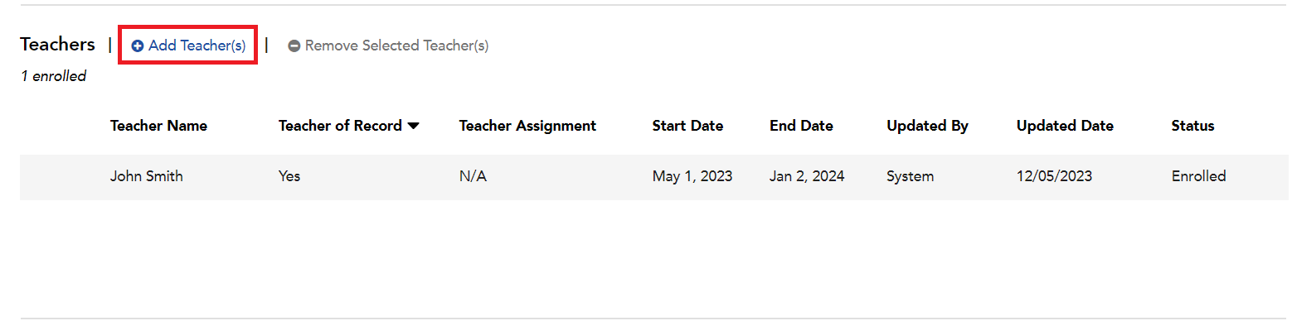Screen dimensions: 1292x321
Task: Click the N/A teacher assignment cell
Action: pyautogui.click(x=473, y=176)
